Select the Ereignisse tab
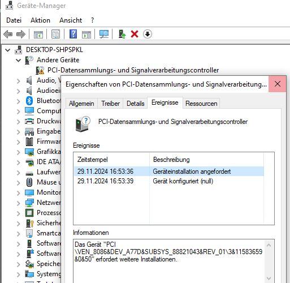The height and width of the screenshot is (283, 290). click(x=165, y=102)
